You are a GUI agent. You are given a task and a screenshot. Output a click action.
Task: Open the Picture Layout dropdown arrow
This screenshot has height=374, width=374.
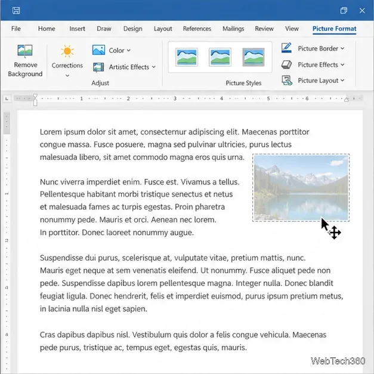(x=342, y=81)
